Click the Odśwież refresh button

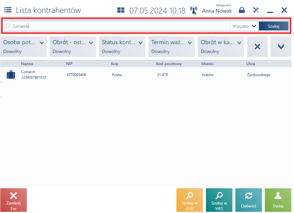(248, 200)
